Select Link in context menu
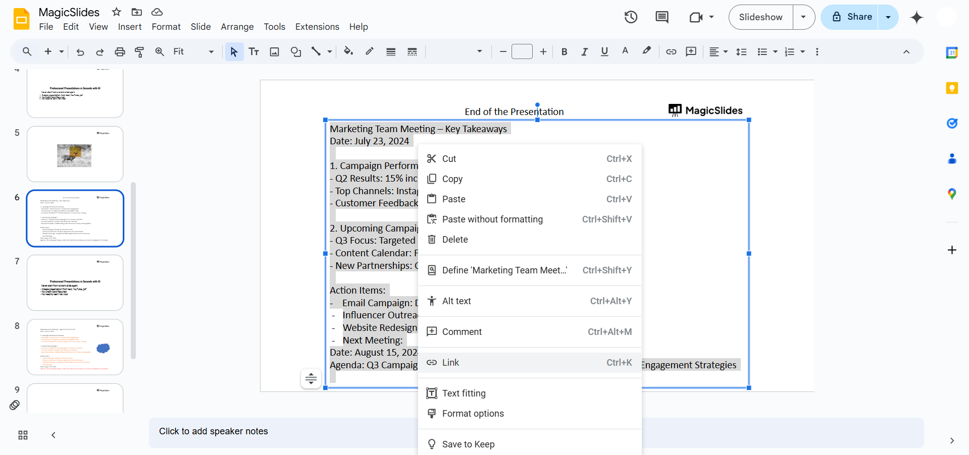Viewport: 969px width, 455px height. [530, 363]
